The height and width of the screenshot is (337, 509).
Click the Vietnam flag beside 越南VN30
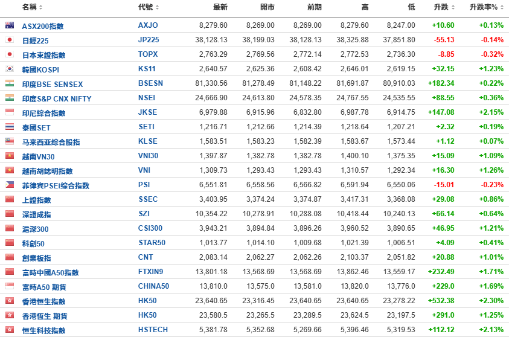[10, 155]
